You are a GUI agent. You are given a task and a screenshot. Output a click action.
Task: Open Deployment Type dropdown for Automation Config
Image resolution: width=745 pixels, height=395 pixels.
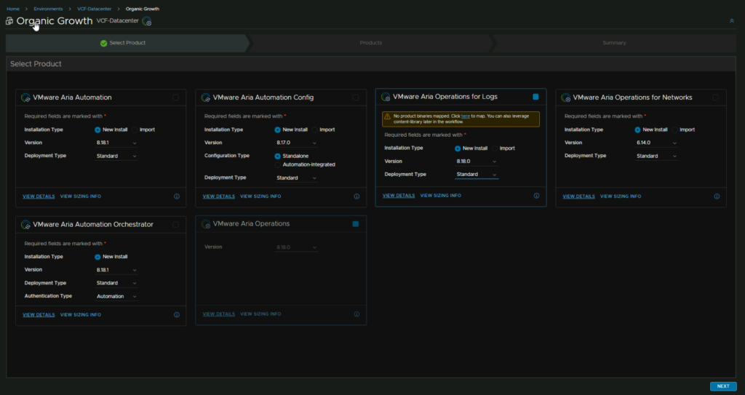[296, 177]
